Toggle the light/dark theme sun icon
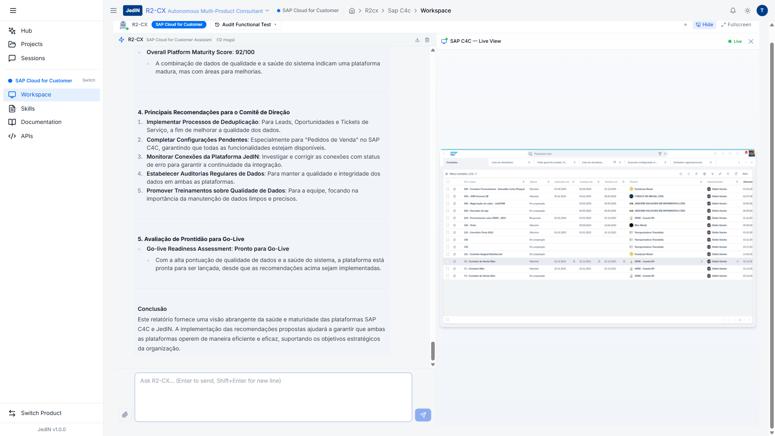The width and height of the screenshot is (775, 436). click(748, 10)
